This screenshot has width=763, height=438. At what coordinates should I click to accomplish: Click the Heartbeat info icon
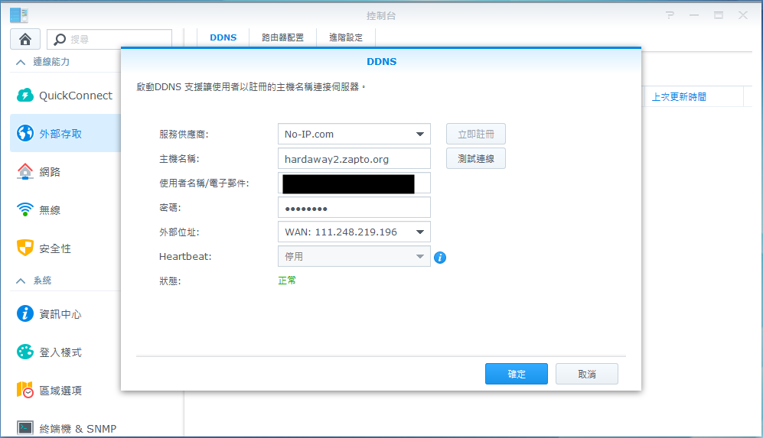click(440, 258)
